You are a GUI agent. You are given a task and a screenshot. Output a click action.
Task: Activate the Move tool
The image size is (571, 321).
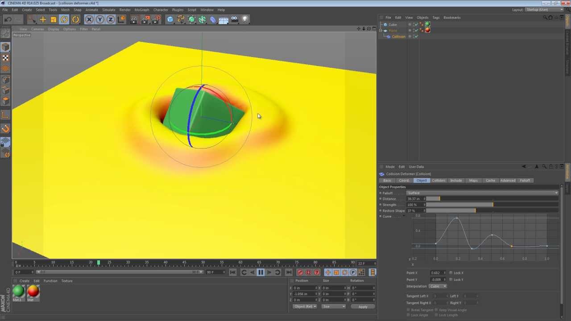coord(43,19)
